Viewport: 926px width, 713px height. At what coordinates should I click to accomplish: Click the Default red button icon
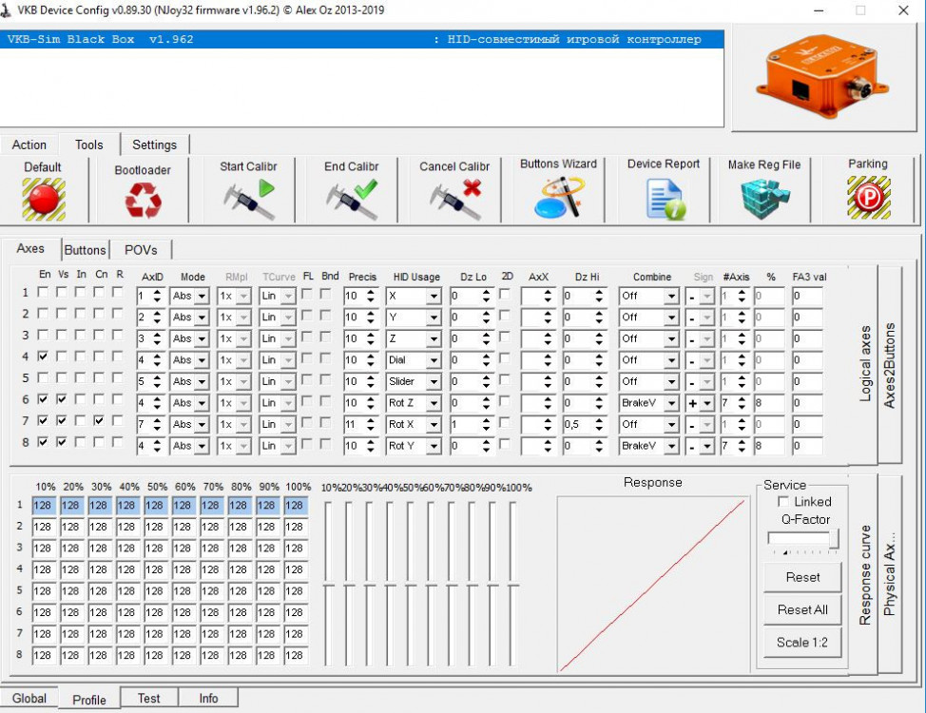43,198
